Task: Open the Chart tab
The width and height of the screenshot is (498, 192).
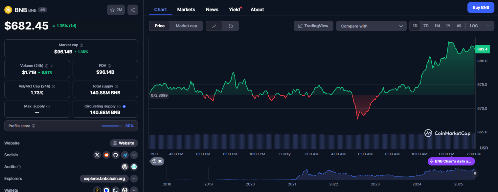Action: point(160,10)
